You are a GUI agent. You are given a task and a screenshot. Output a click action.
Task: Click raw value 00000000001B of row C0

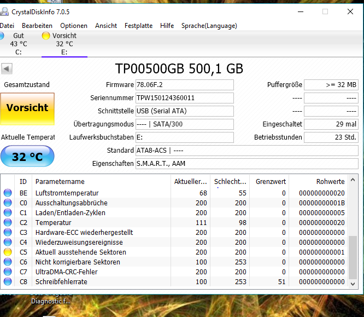(x=322, y=203)
